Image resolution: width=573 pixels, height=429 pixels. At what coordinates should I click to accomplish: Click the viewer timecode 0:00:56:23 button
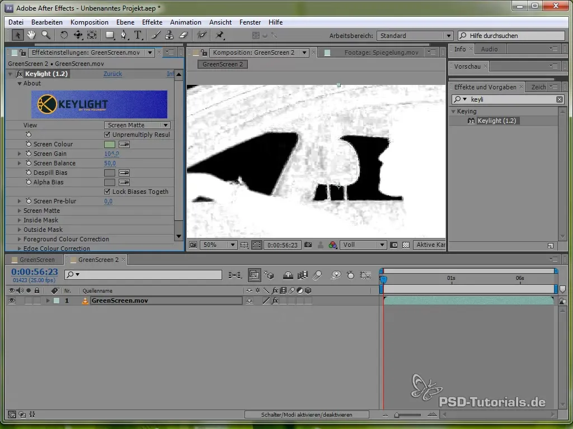click(x=283, y=245)
